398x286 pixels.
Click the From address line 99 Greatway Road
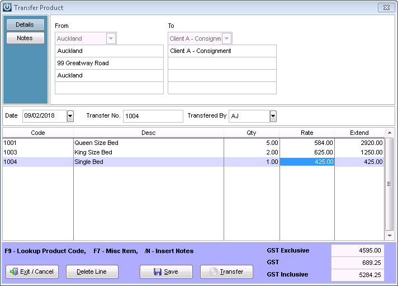109,63
